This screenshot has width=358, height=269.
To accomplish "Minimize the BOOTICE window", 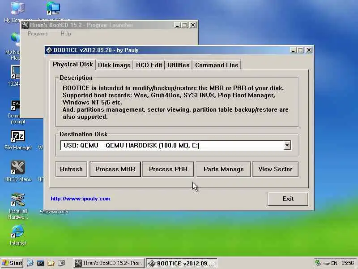I will pos(293,50).
